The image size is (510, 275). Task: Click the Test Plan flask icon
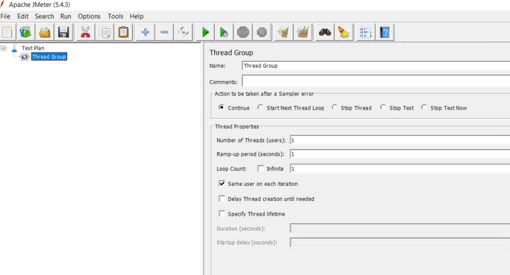[x=14, y=48]
